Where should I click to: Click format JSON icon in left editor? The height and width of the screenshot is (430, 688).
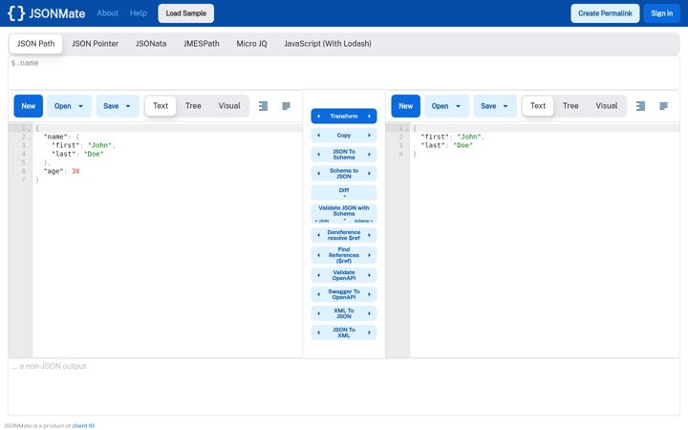pyautogui.click(x=264, y=106)
